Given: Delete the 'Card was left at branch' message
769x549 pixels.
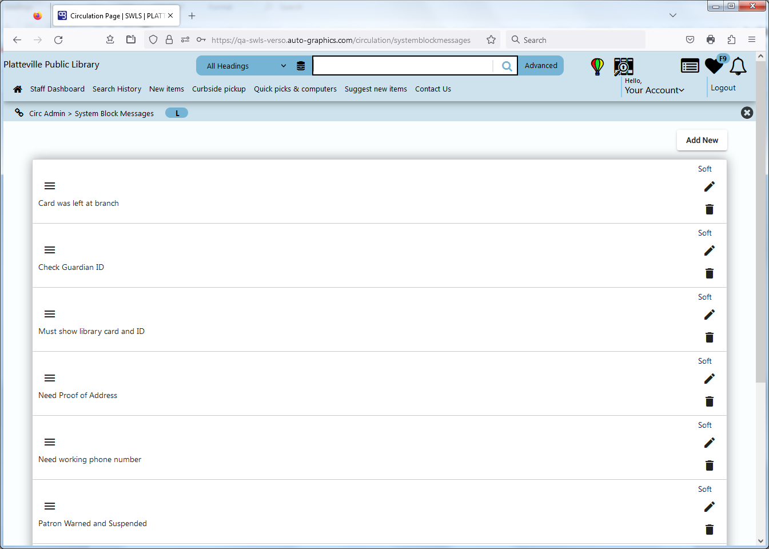Looking at the screenshot, I should (710, 209).
